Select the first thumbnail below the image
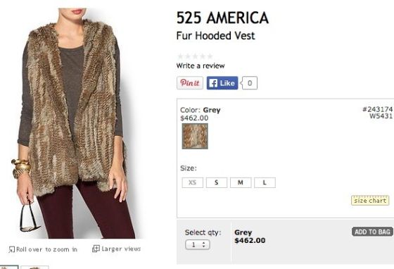This screenshot has width=394, height=269. 9,267
